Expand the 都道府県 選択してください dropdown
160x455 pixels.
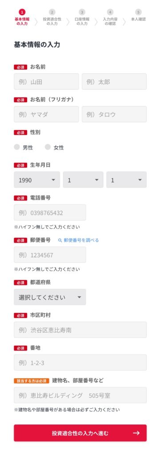[x=50, y=297]
